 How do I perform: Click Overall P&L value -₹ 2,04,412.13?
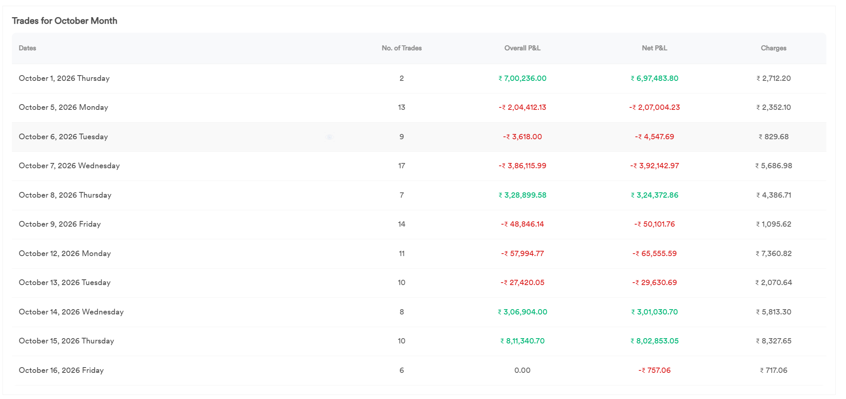point(522,107)
